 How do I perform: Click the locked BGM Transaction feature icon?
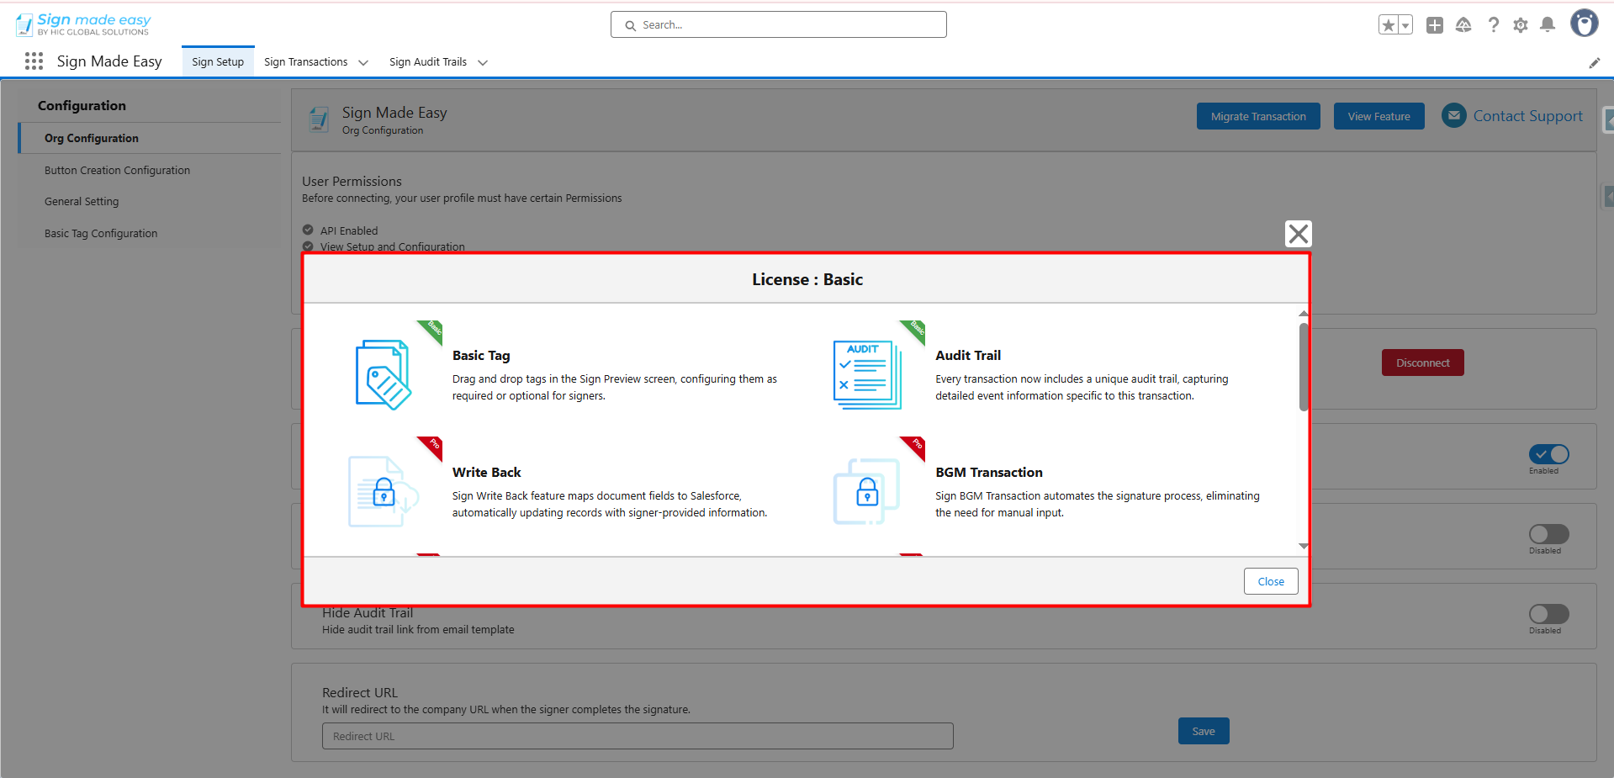pyautogui.click(x=867, y=491)
